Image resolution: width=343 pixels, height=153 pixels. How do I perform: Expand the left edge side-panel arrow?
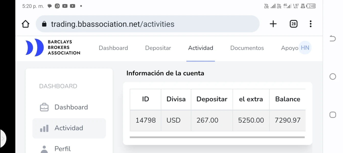(x=3, y=139)
